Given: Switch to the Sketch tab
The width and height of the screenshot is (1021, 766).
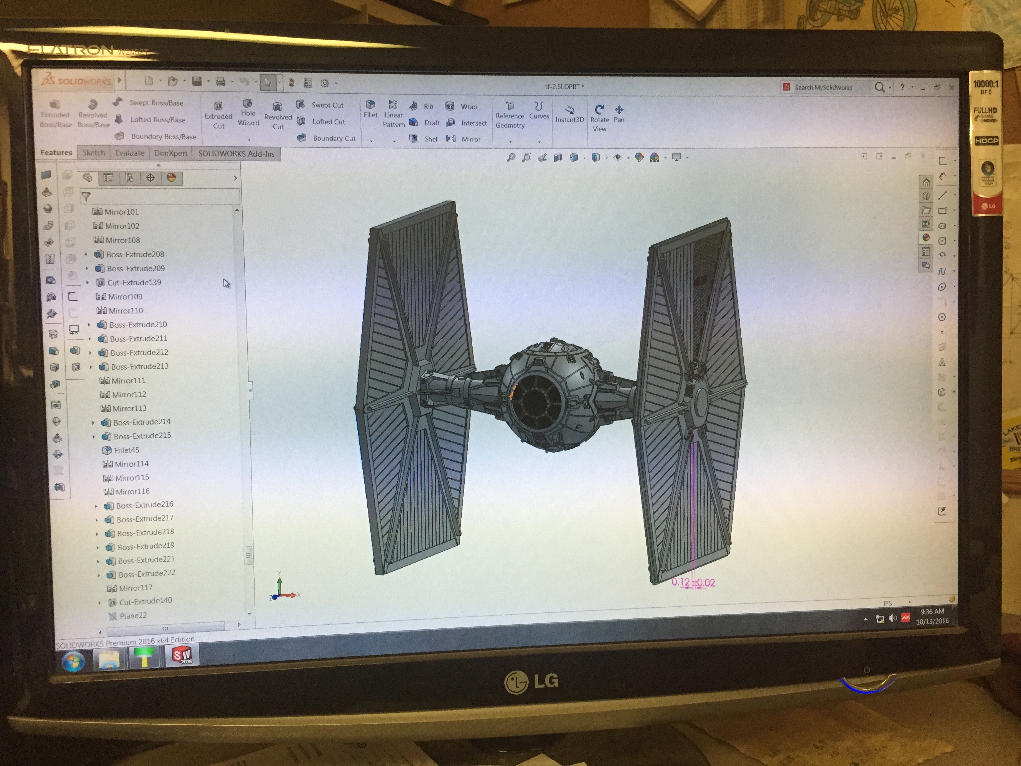Looking at the screenshot, I should tap(93, 152).
